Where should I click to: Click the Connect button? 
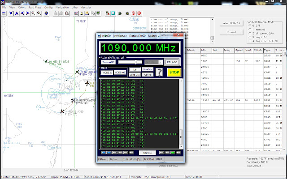click(231, 32)
